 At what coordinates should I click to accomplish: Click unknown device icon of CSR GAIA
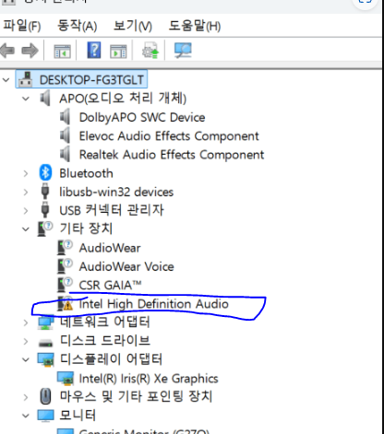click(x=65, y=285)
